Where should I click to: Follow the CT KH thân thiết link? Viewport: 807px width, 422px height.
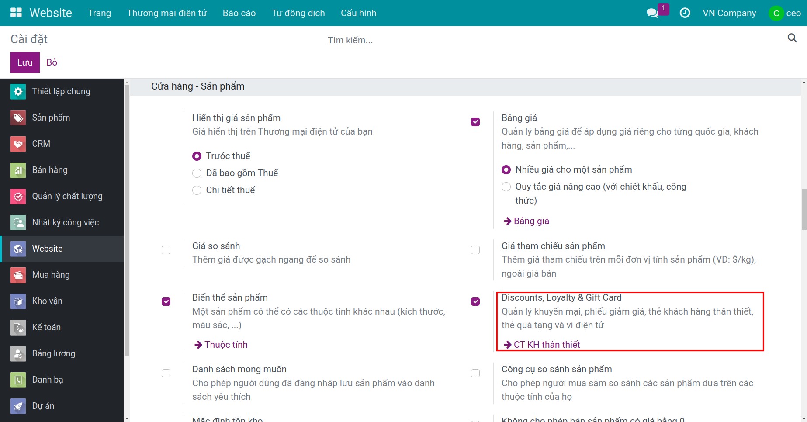546,345
